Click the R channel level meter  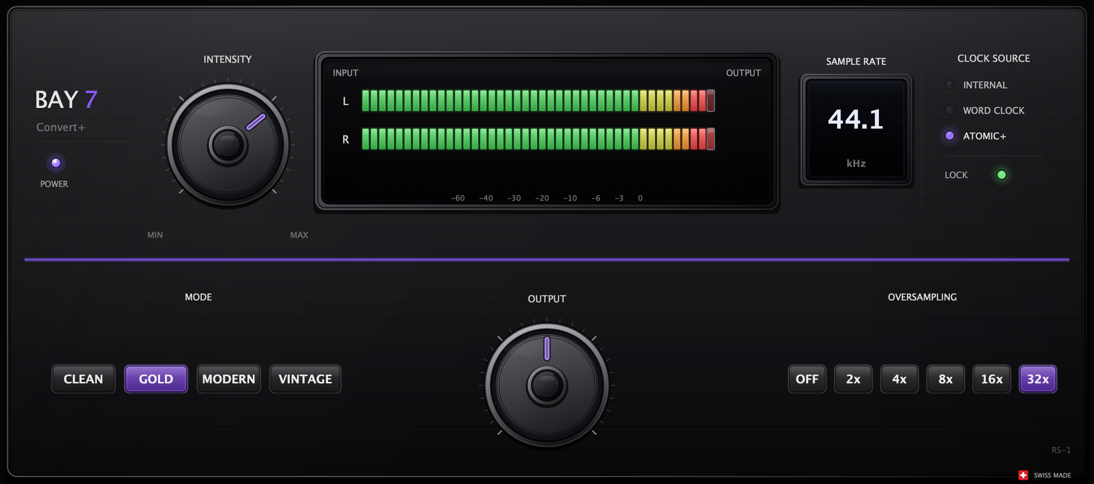click(x=538, y=139)
